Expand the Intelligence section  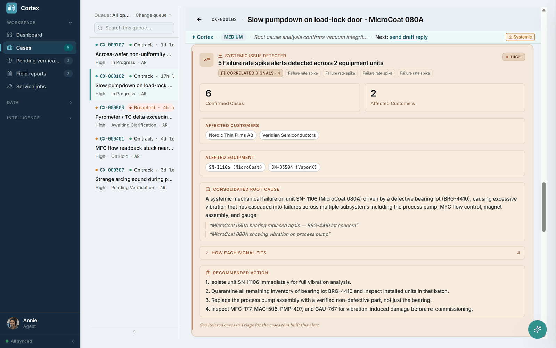pos(40,118)
